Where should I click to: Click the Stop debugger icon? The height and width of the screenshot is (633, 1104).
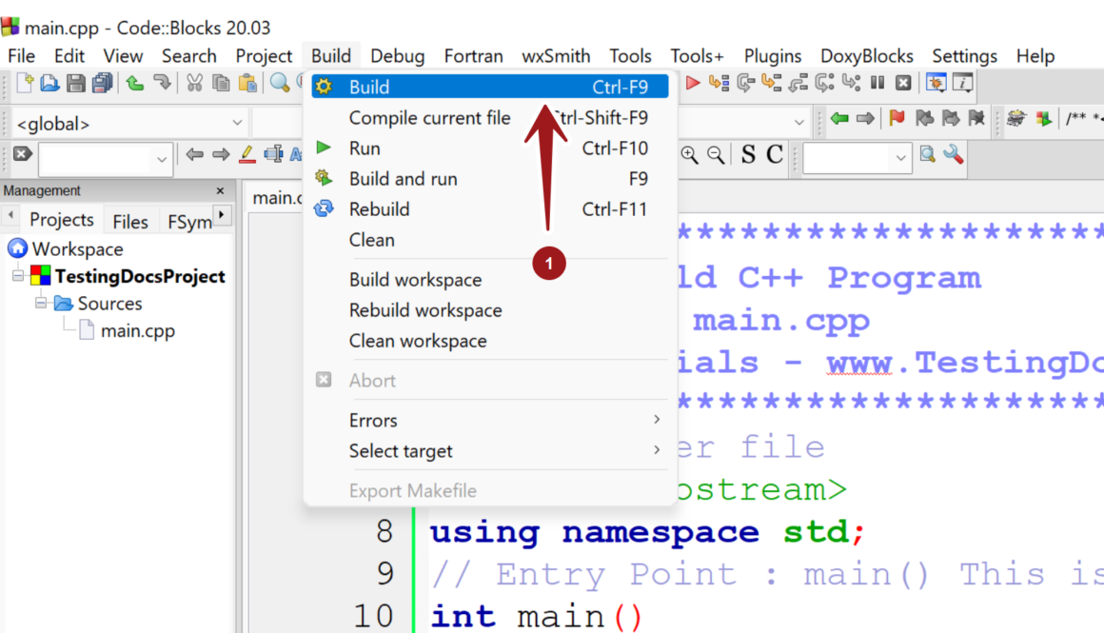click(903, 84)
